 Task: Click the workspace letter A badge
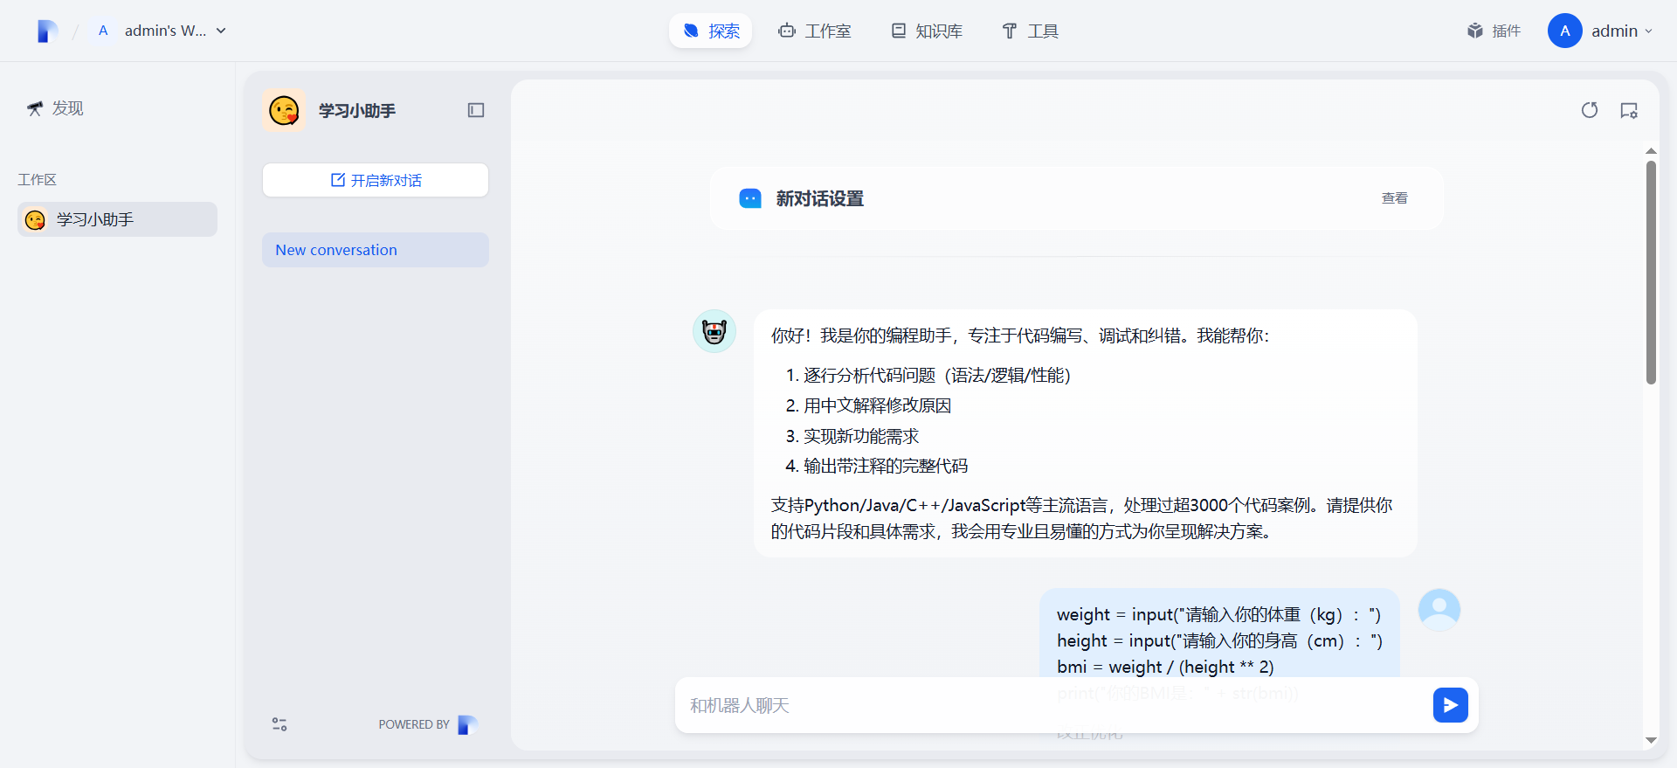(103, 31)
